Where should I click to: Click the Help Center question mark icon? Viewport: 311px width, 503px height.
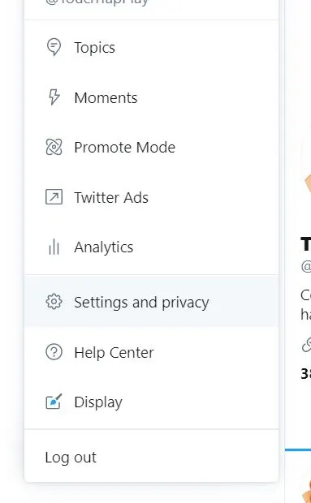[x=54, y=352]
